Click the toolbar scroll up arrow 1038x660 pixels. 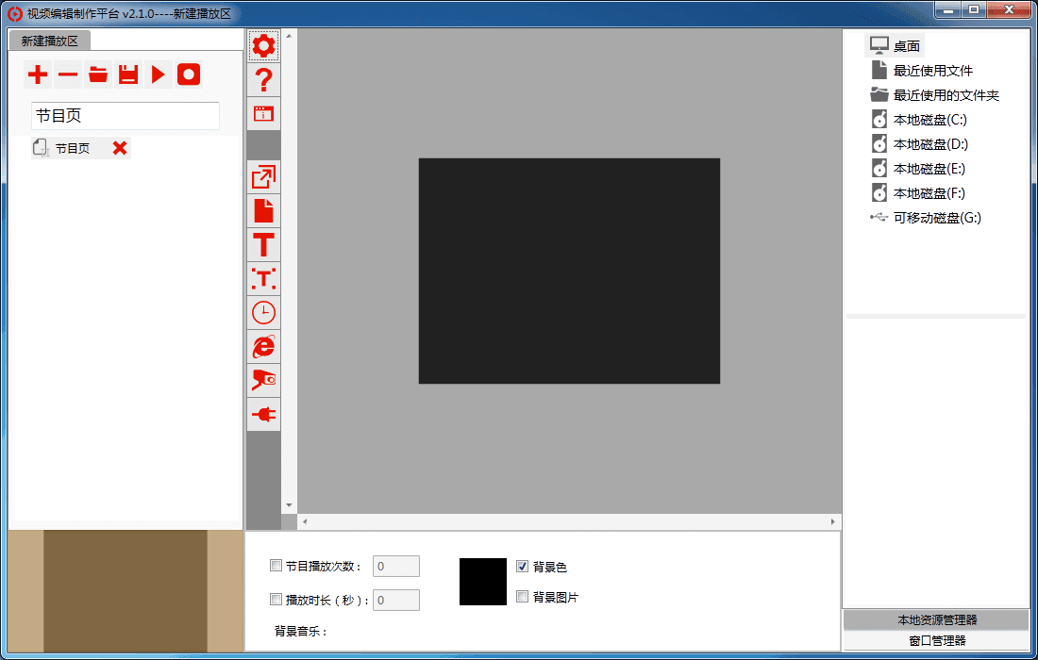[289, 36]
